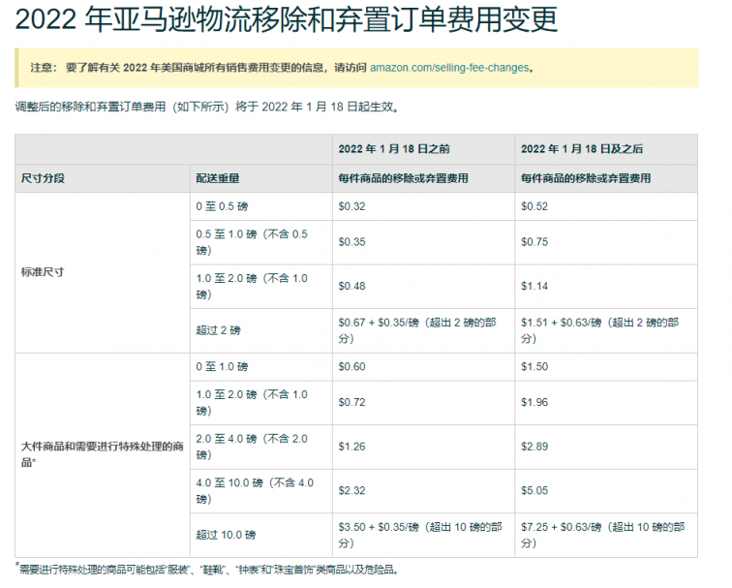This screenshot has width=732, height=588.
Task: Click the $0.75 fee value
Action: 534,242
